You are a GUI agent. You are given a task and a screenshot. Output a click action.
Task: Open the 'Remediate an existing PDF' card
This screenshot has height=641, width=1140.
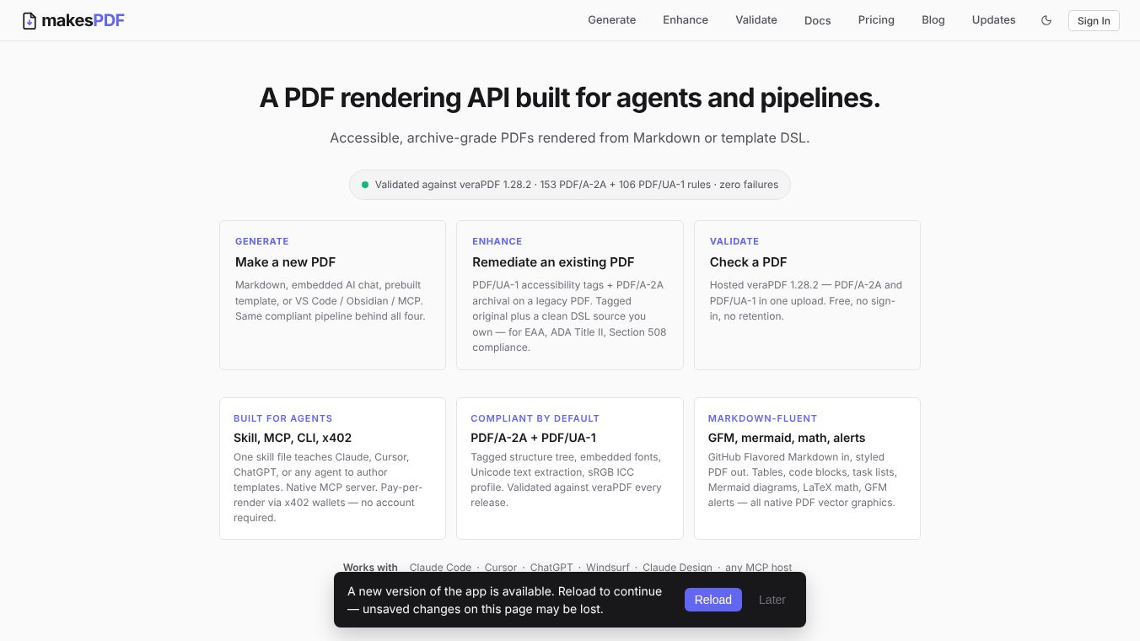(570, 295)
